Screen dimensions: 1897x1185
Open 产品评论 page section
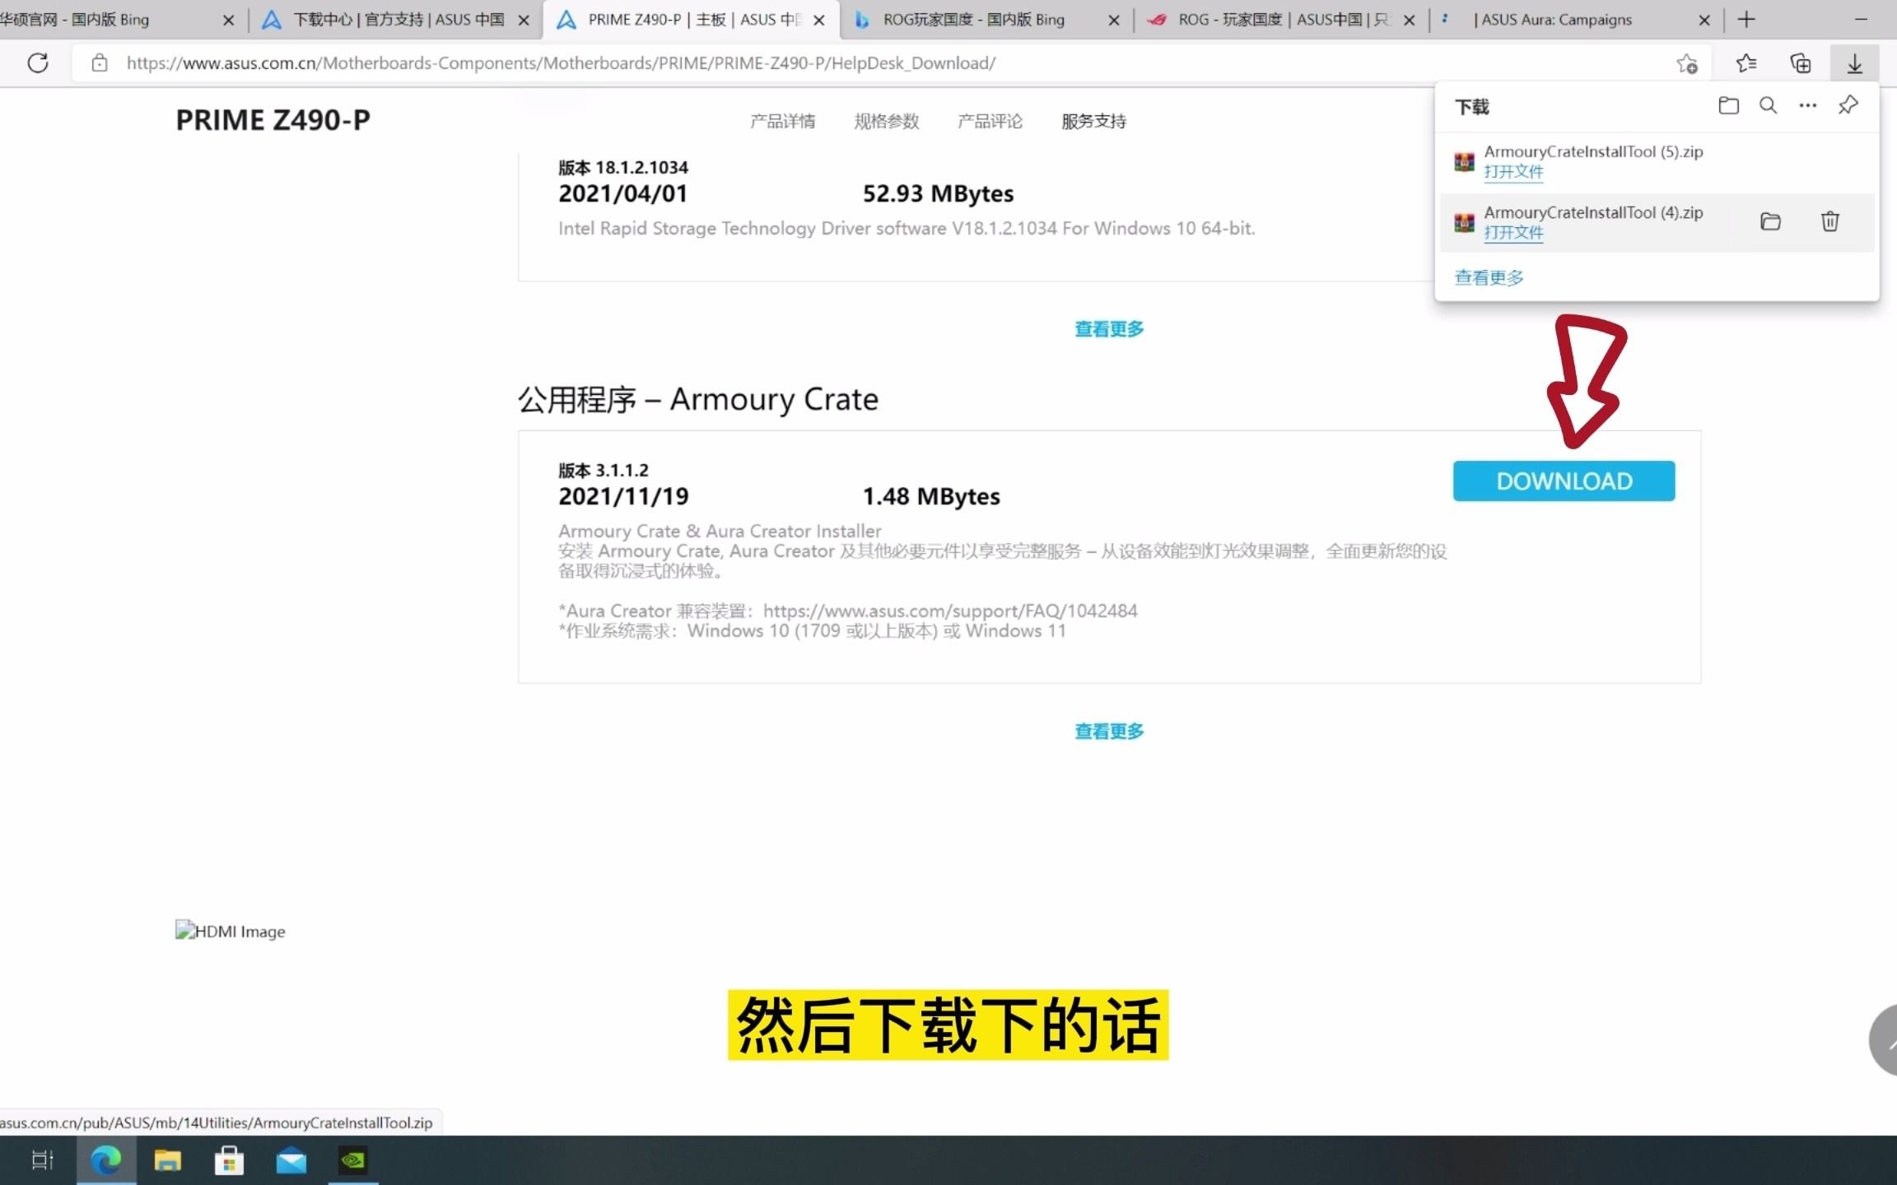point(990,121)
